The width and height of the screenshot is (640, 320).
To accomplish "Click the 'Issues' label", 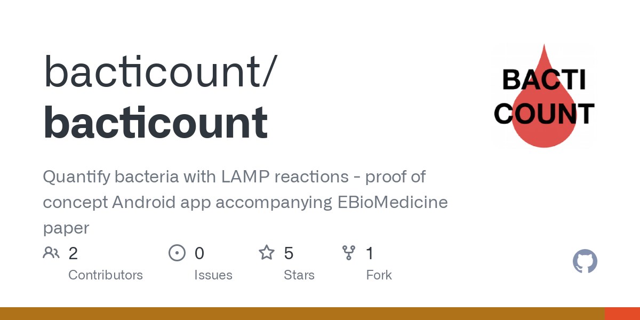I will (213, 275).
